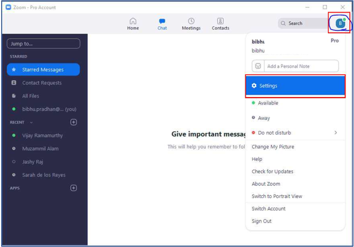Open chat with Sarah de los Reyes
The height and width of the screenshot is (247, 354).
[43, 175]
